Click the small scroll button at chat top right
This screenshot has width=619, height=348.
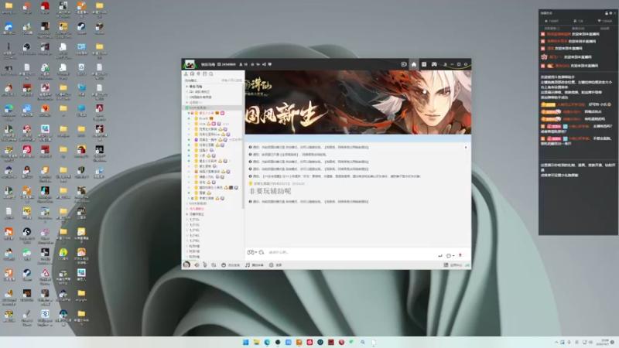point(466,147)
